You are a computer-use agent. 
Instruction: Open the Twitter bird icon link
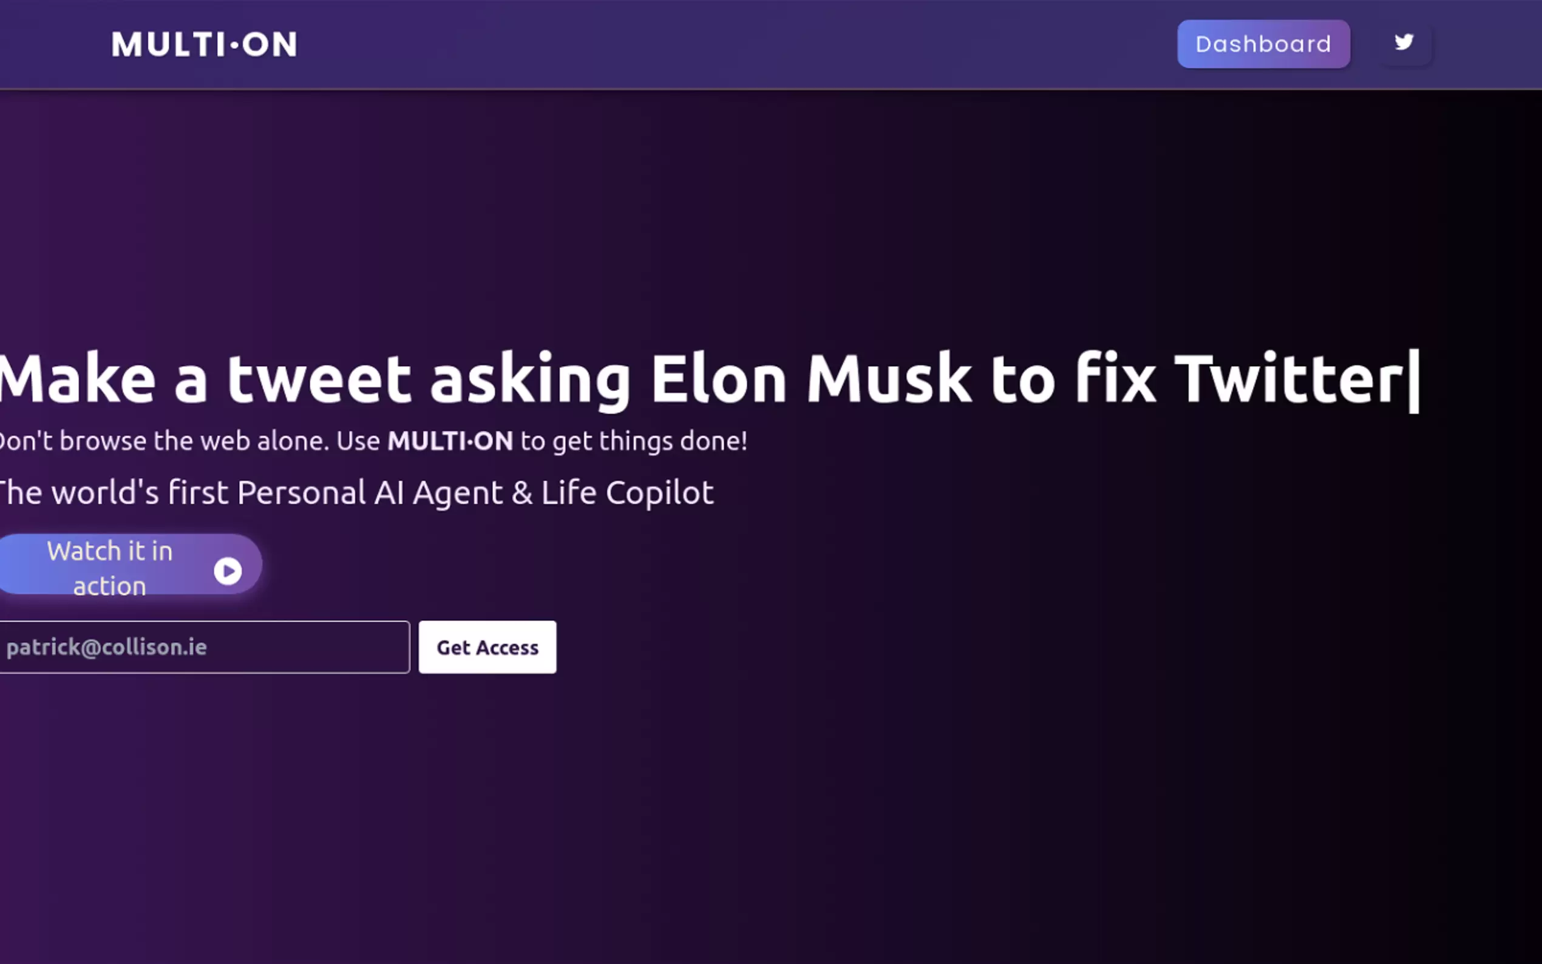(x=1404, y=42)
